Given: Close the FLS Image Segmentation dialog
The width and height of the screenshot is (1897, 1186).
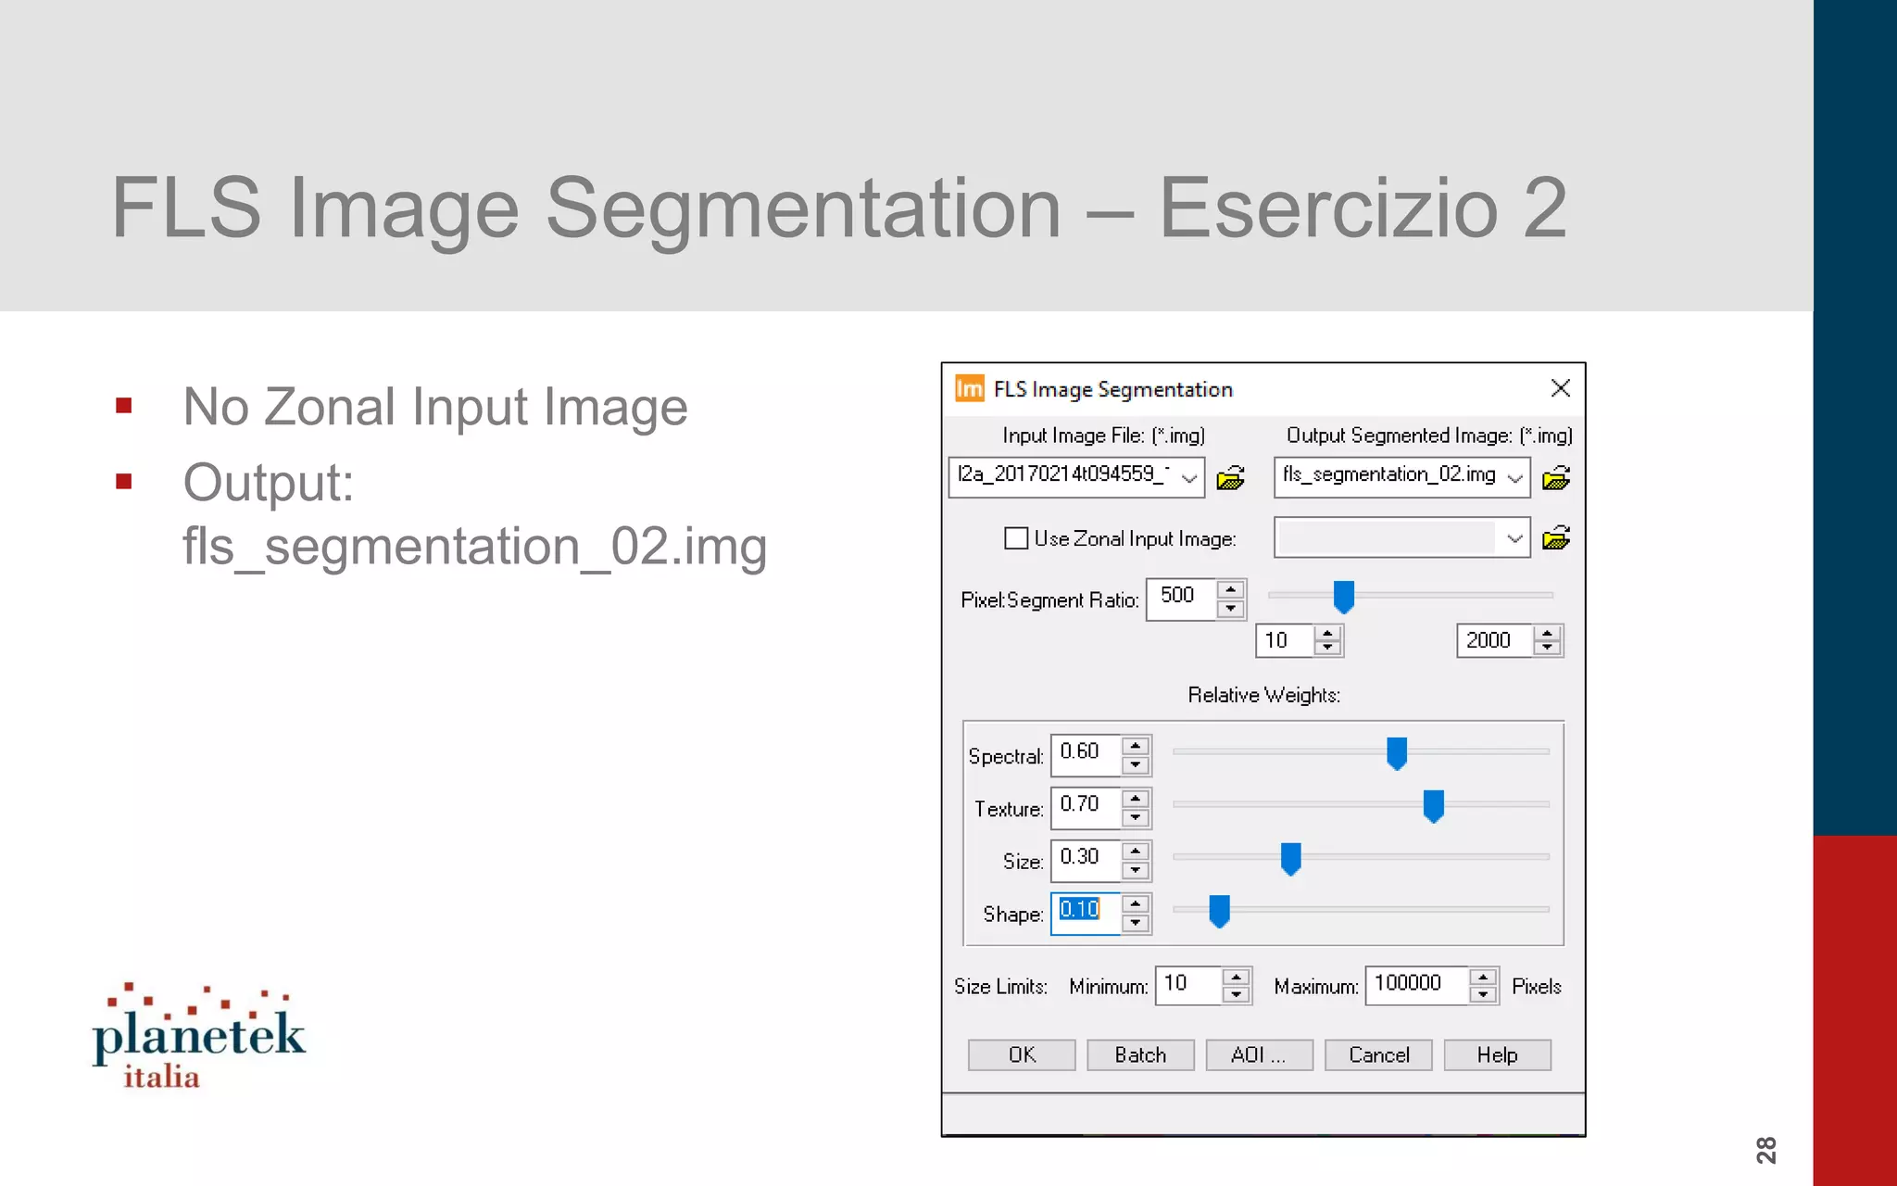Looking at the screenshot, I should pos(1561,388).
